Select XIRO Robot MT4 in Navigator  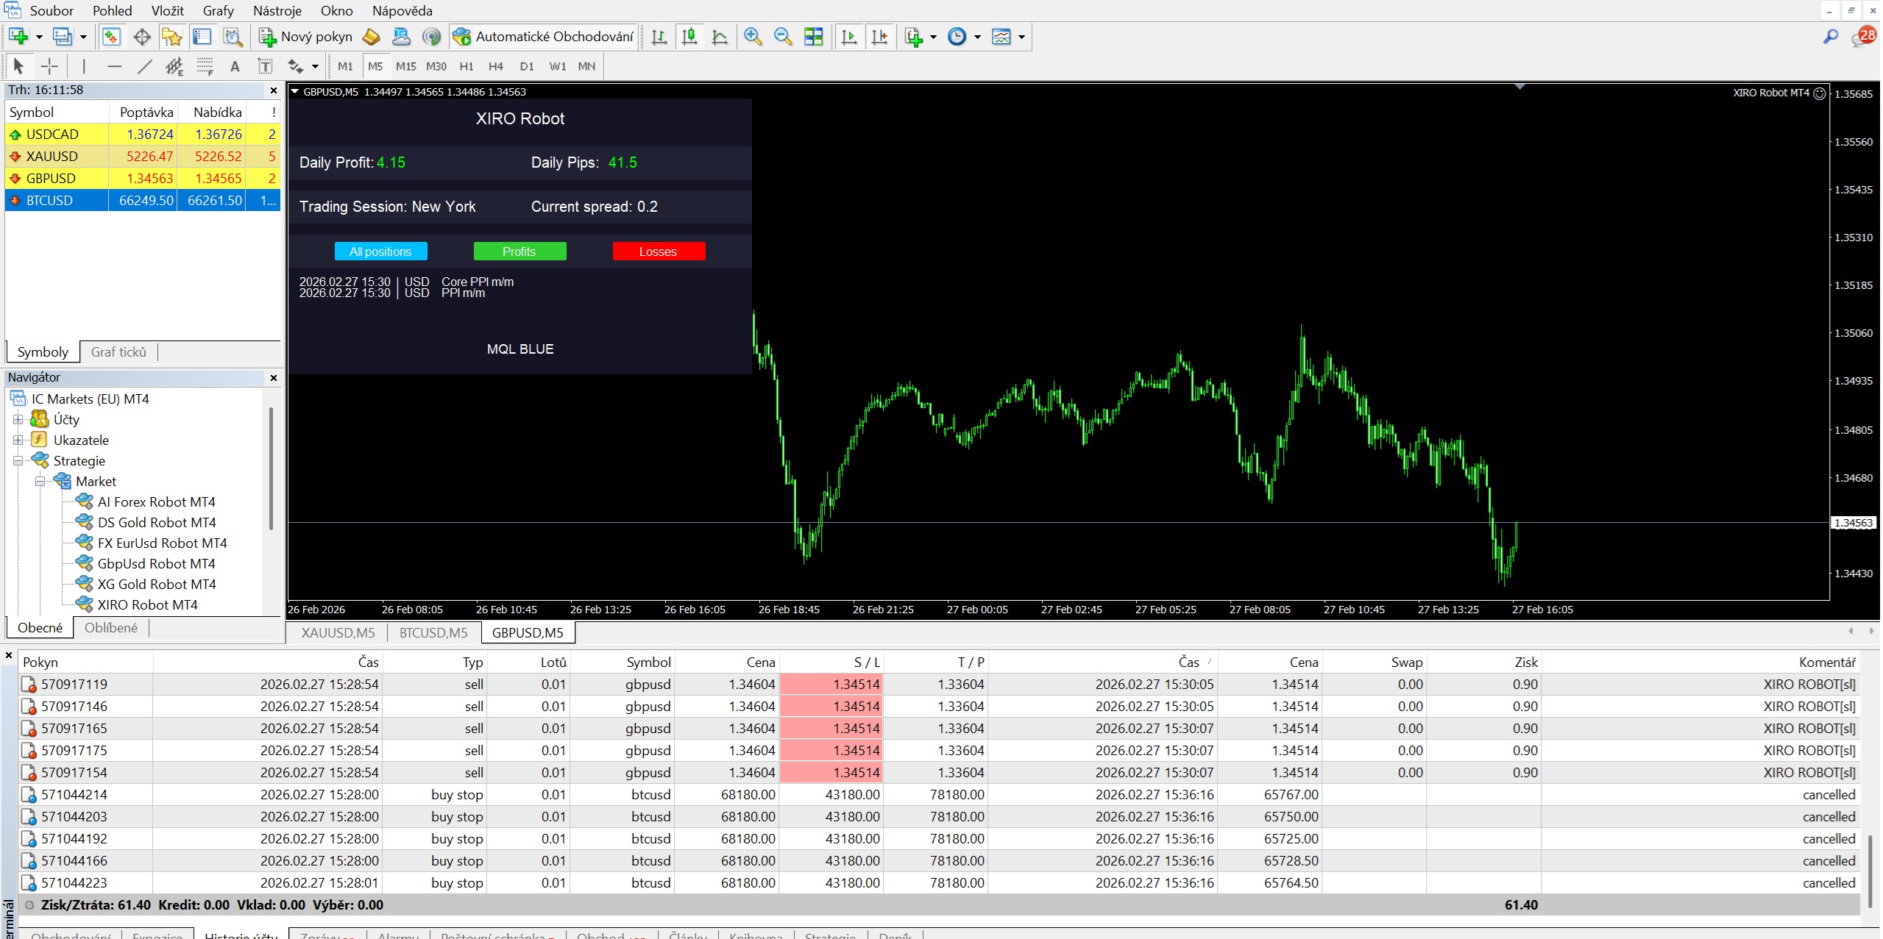(147, 605)
